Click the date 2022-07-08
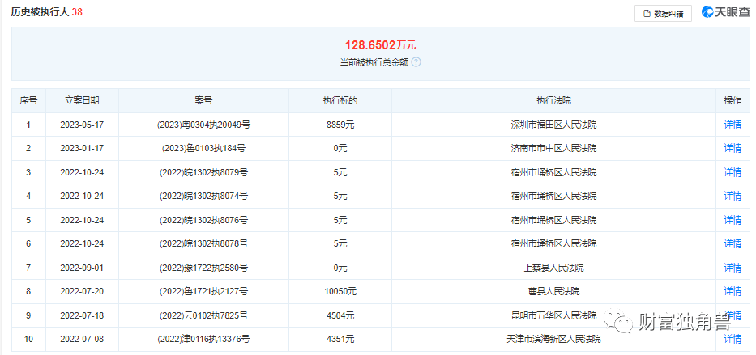This screenshot has height=355, width=756. coord(82,339)
